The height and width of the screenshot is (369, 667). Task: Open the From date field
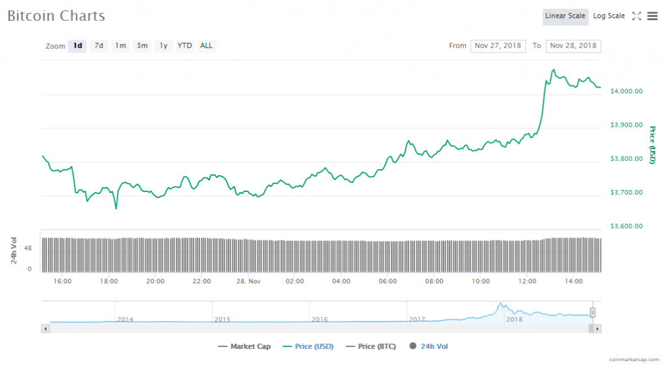click(498, 46)
